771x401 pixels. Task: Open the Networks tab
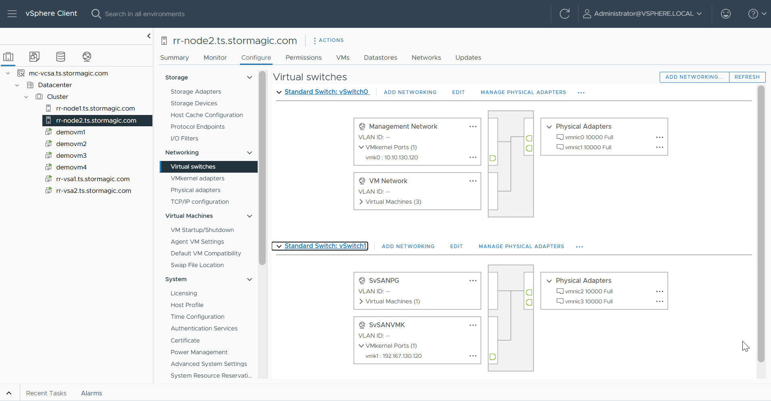(x=426, y=58)
